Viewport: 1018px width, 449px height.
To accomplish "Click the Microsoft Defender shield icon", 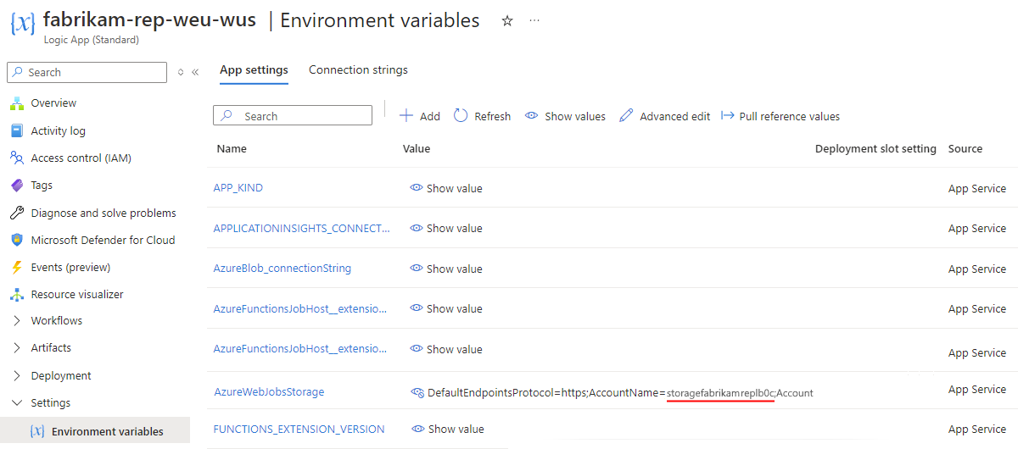I will click(16, 240).
